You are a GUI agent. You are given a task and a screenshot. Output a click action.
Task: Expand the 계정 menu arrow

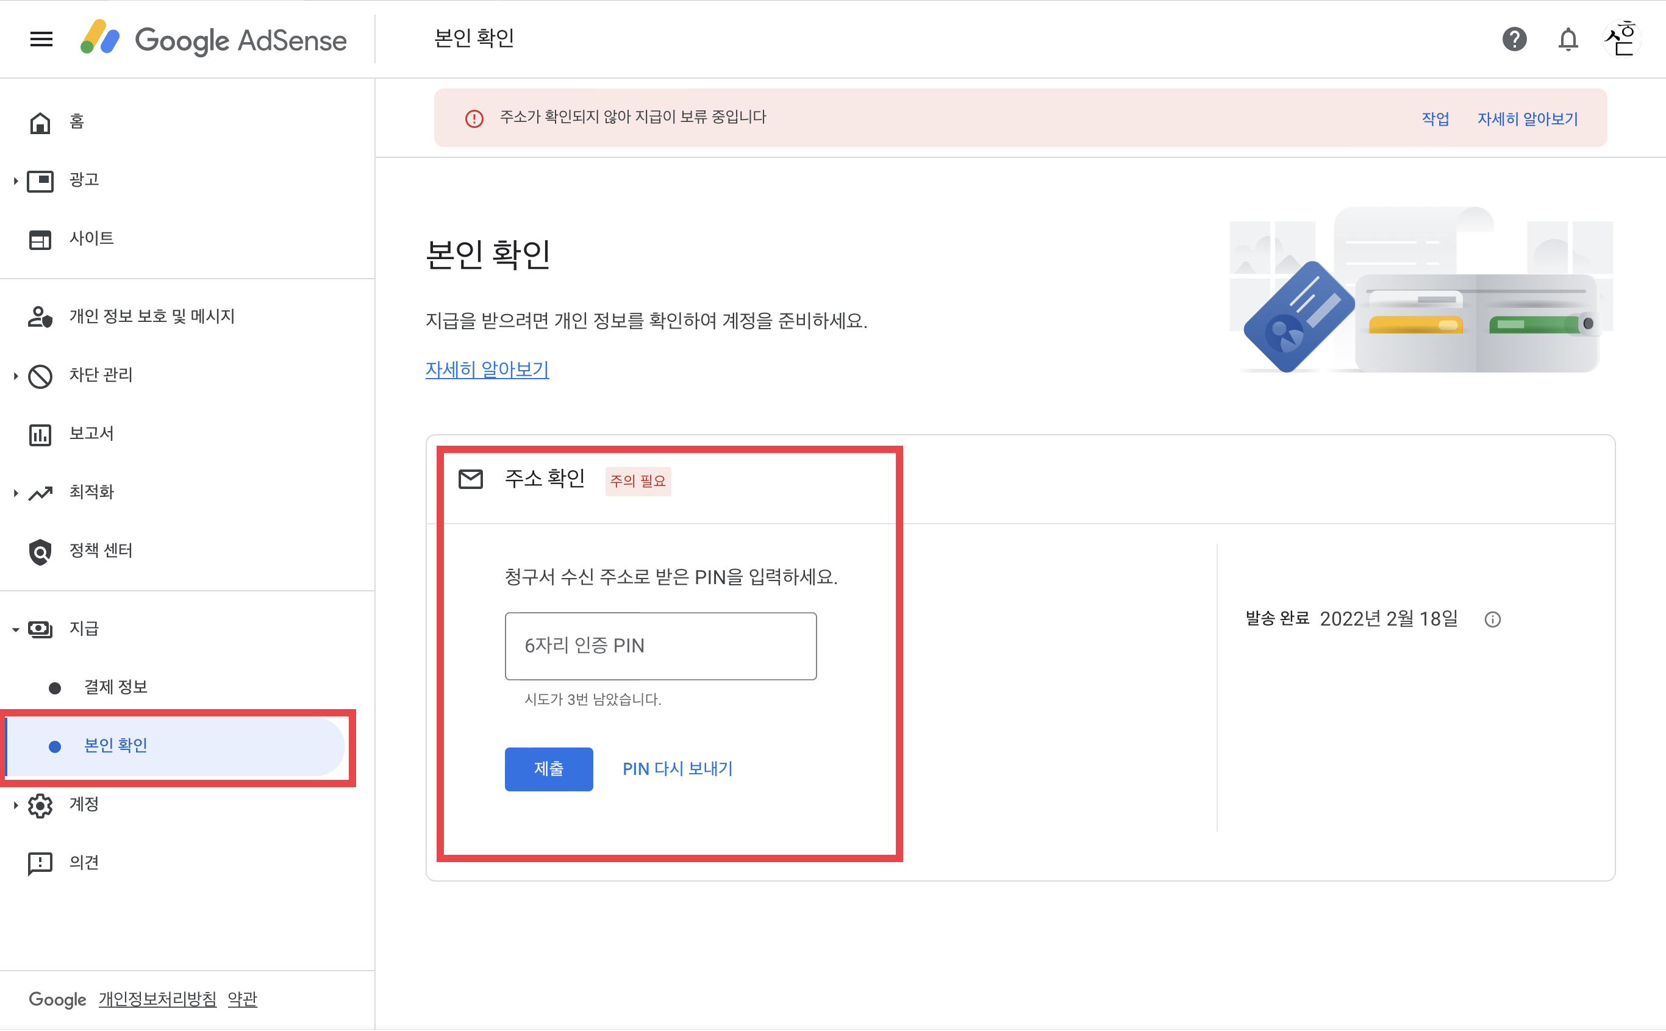[15, 805]
